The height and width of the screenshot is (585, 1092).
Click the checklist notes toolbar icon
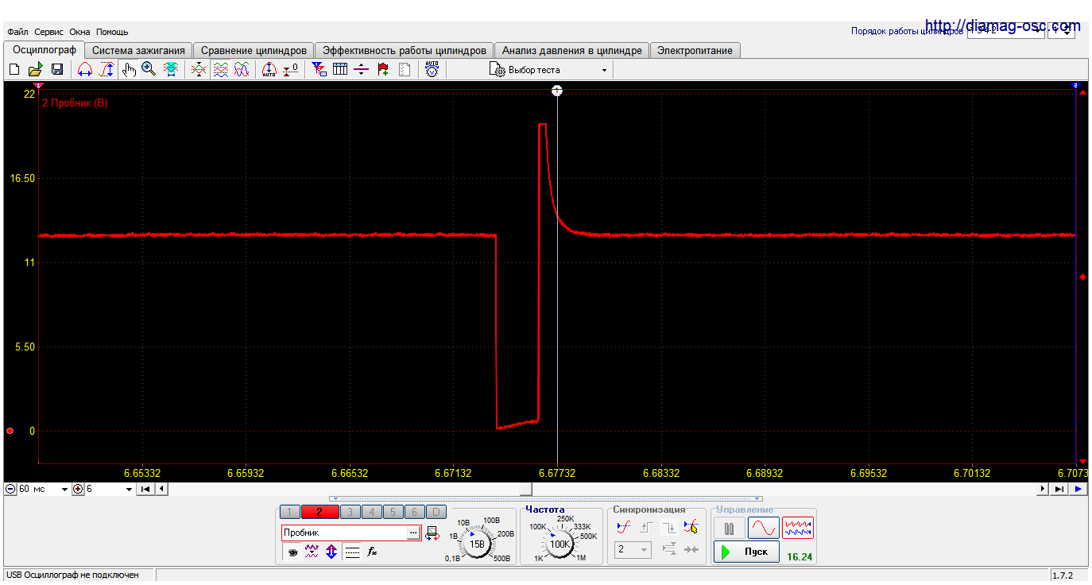405,70
